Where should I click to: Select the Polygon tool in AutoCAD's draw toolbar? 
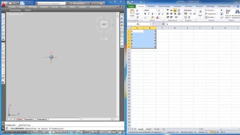click(x=3, y=22)
